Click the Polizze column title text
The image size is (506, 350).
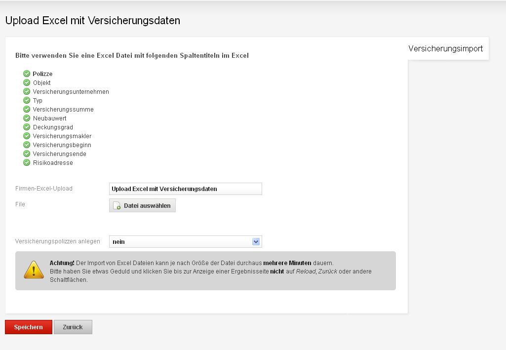[x=42, y=74]
